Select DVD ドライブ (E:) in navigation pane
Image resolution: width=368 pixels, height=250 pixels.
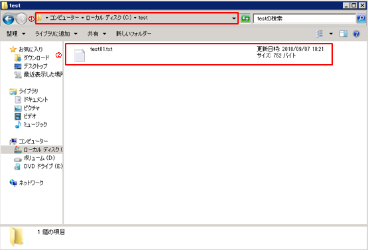(x=43, y=167)
